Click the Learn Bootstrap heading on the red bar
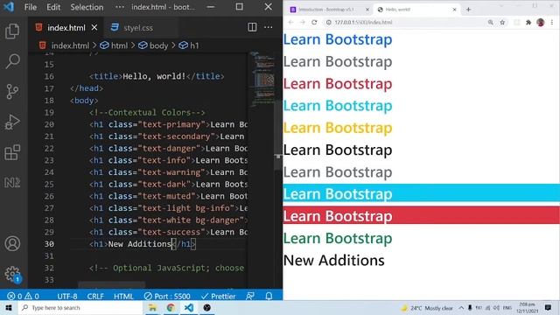This screenshot has width=560, height=315. 338,216
